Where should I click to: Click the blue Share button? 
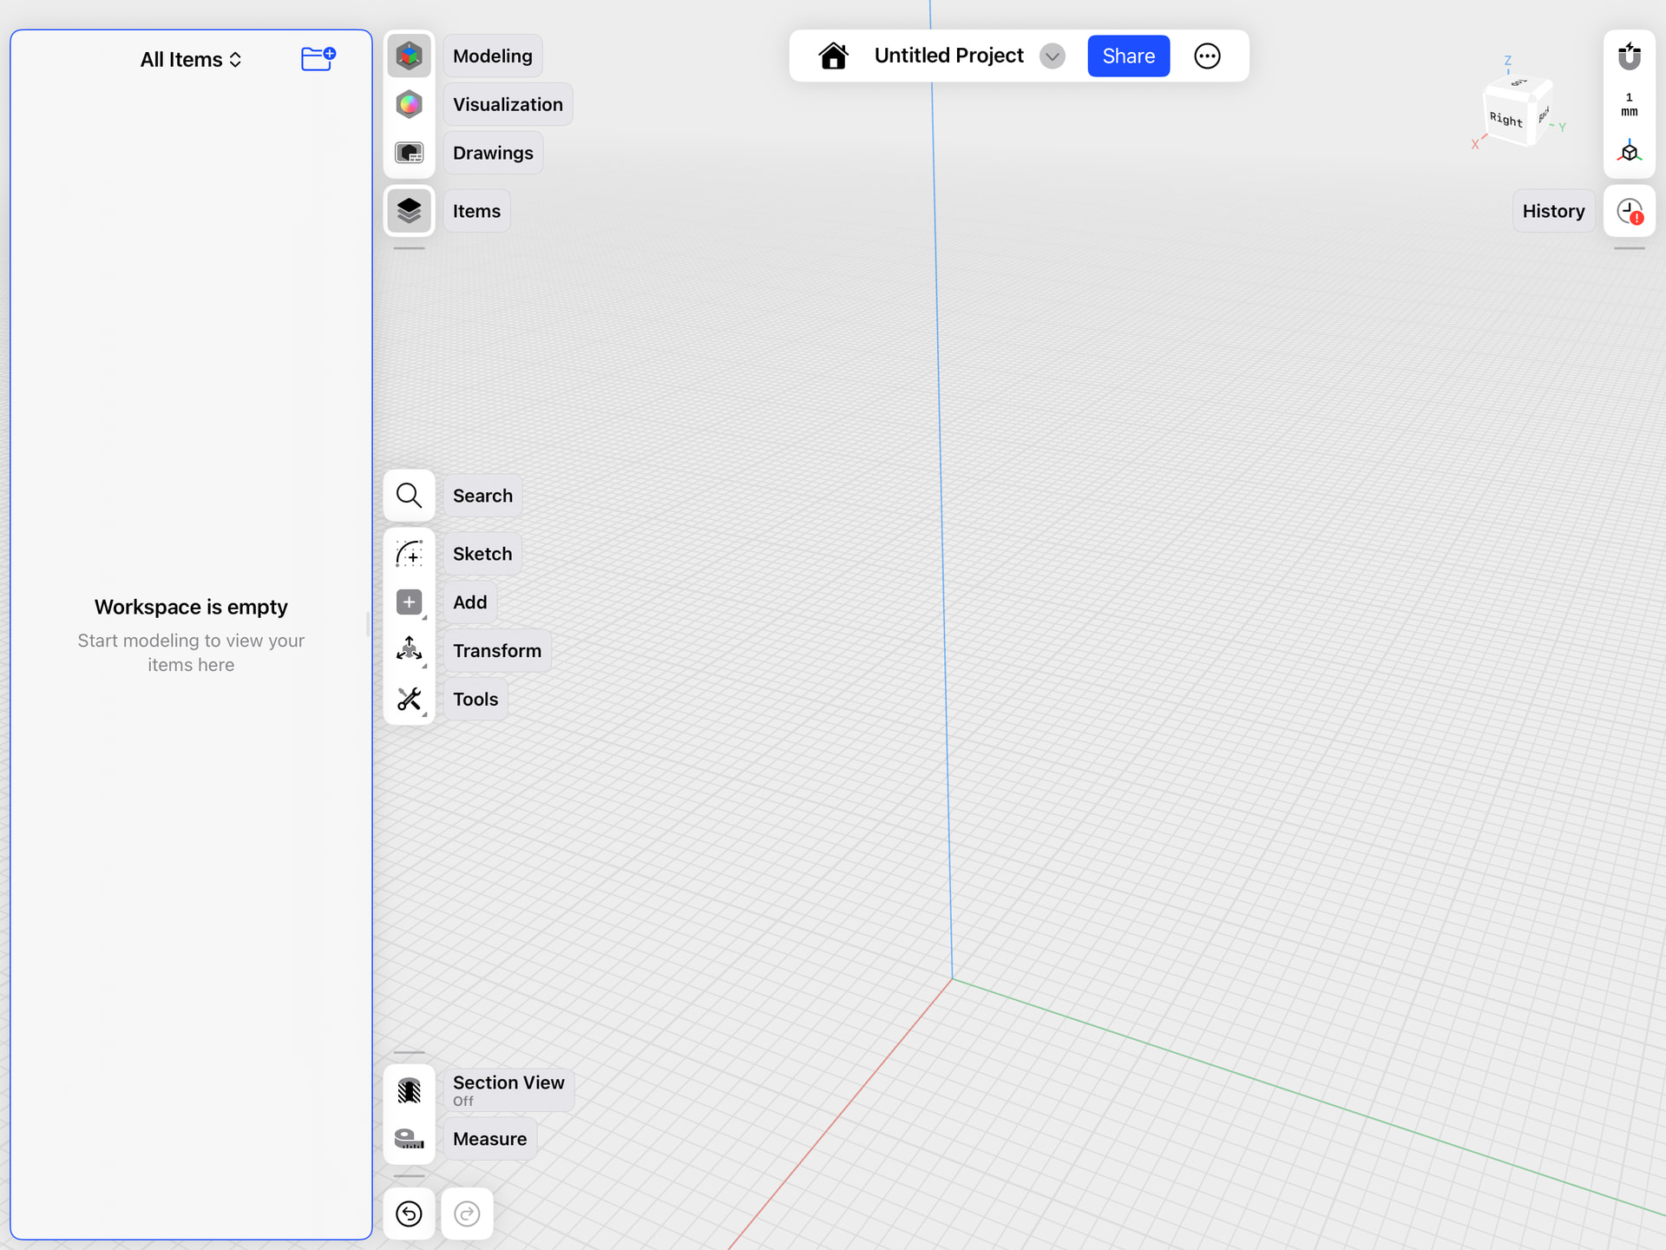coord(1128,56)
